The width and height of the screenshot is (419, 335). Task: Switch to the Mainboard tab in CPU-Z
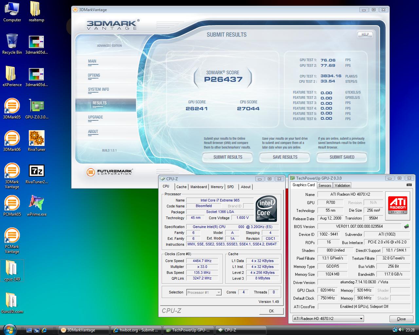click(199, 187)
